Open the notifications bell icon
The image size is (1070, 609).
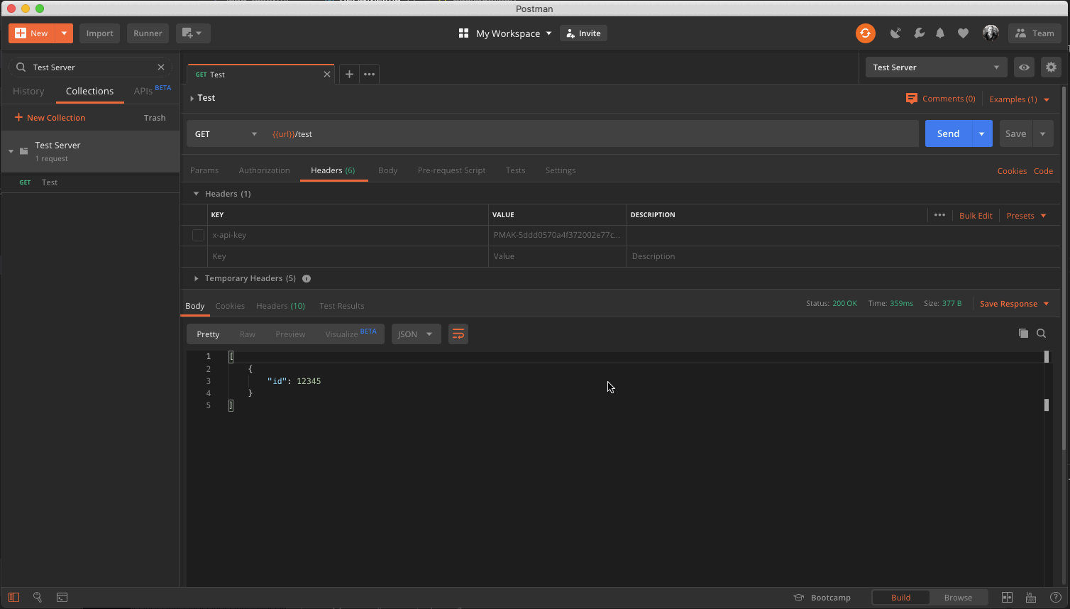point(940,33)
